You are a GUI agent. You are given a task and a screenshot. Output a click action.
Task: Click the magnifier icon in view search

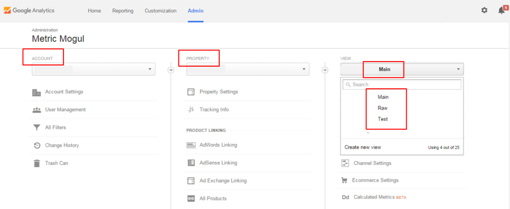tap(348, 85)
